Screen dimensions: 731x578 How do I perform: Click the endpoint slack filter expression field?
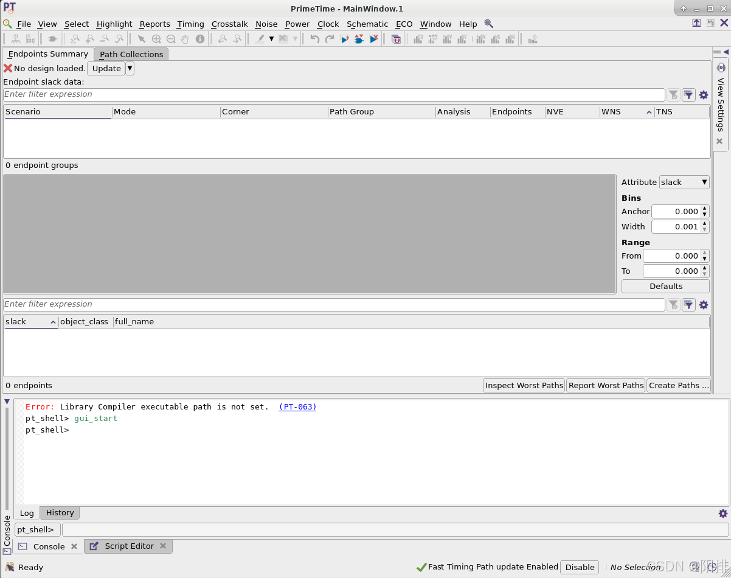pos(334,95)
